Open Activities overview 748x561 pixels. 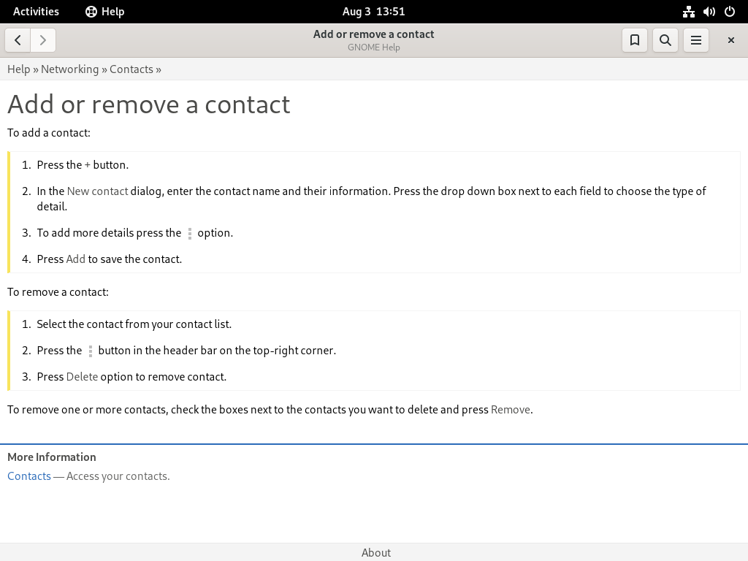pyautogui.click(x=36, y=12)
